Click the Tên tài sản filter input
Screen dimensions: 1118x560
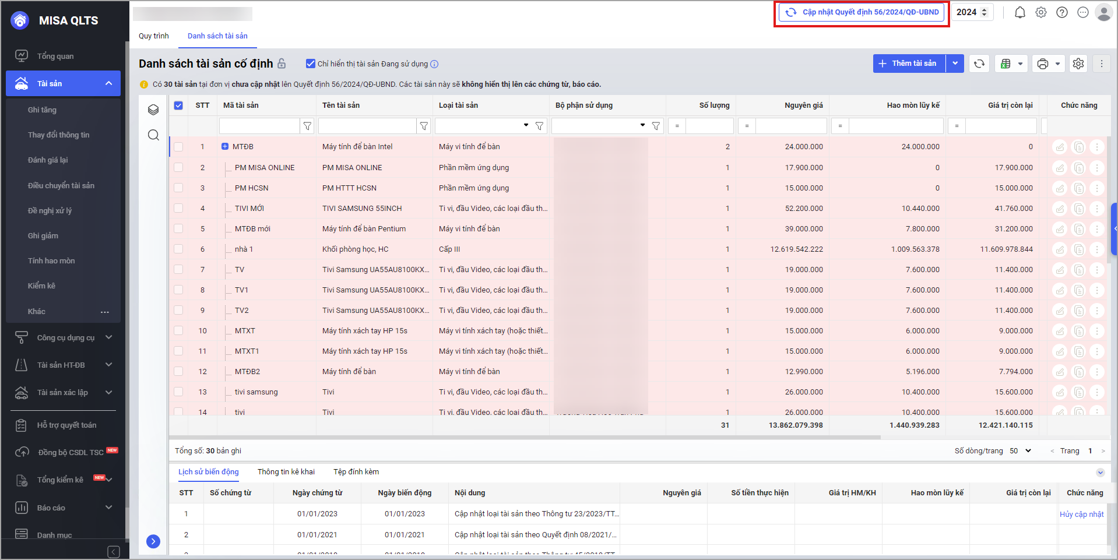(367, 126)
